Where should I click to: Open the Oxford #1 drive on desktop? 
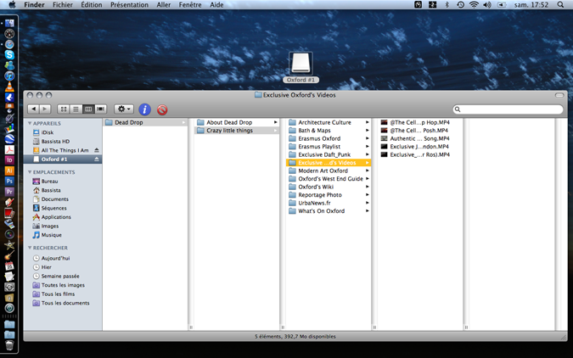coord(301,64)
